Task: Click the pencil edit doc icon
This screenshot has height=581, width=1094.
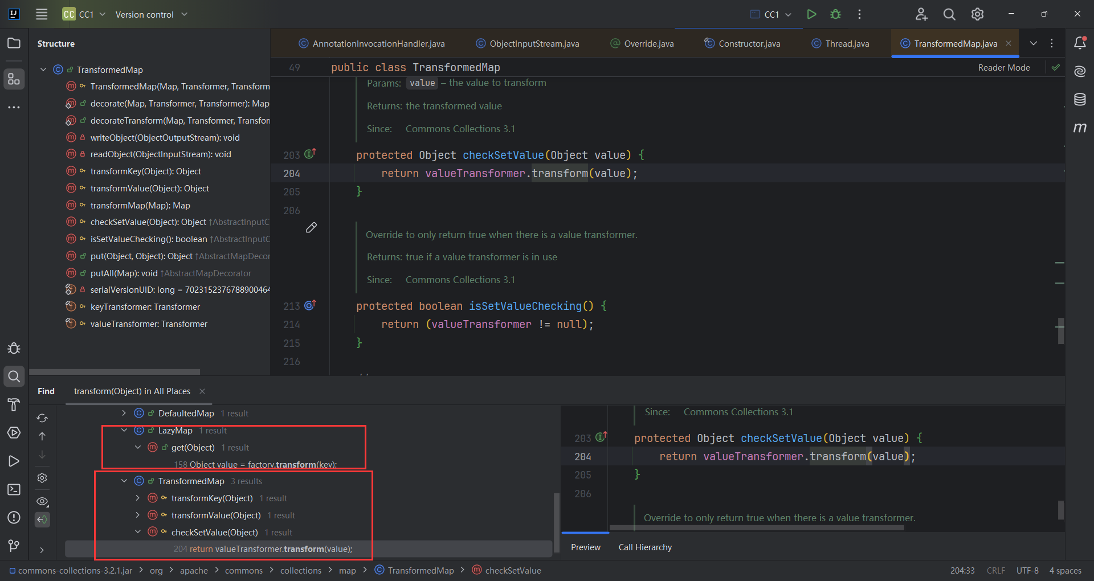Action: click(x=311, y=228)
